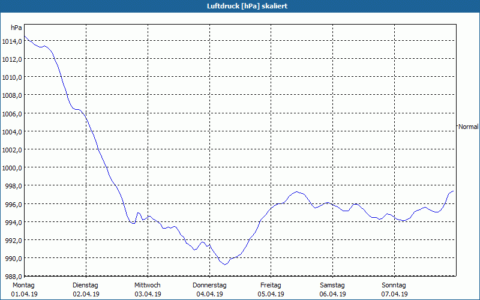Image resolution: width=480 pixels, height=300 pixels.
Task: Click the '1014,0' axis value
Action: [x=12, y=41]
